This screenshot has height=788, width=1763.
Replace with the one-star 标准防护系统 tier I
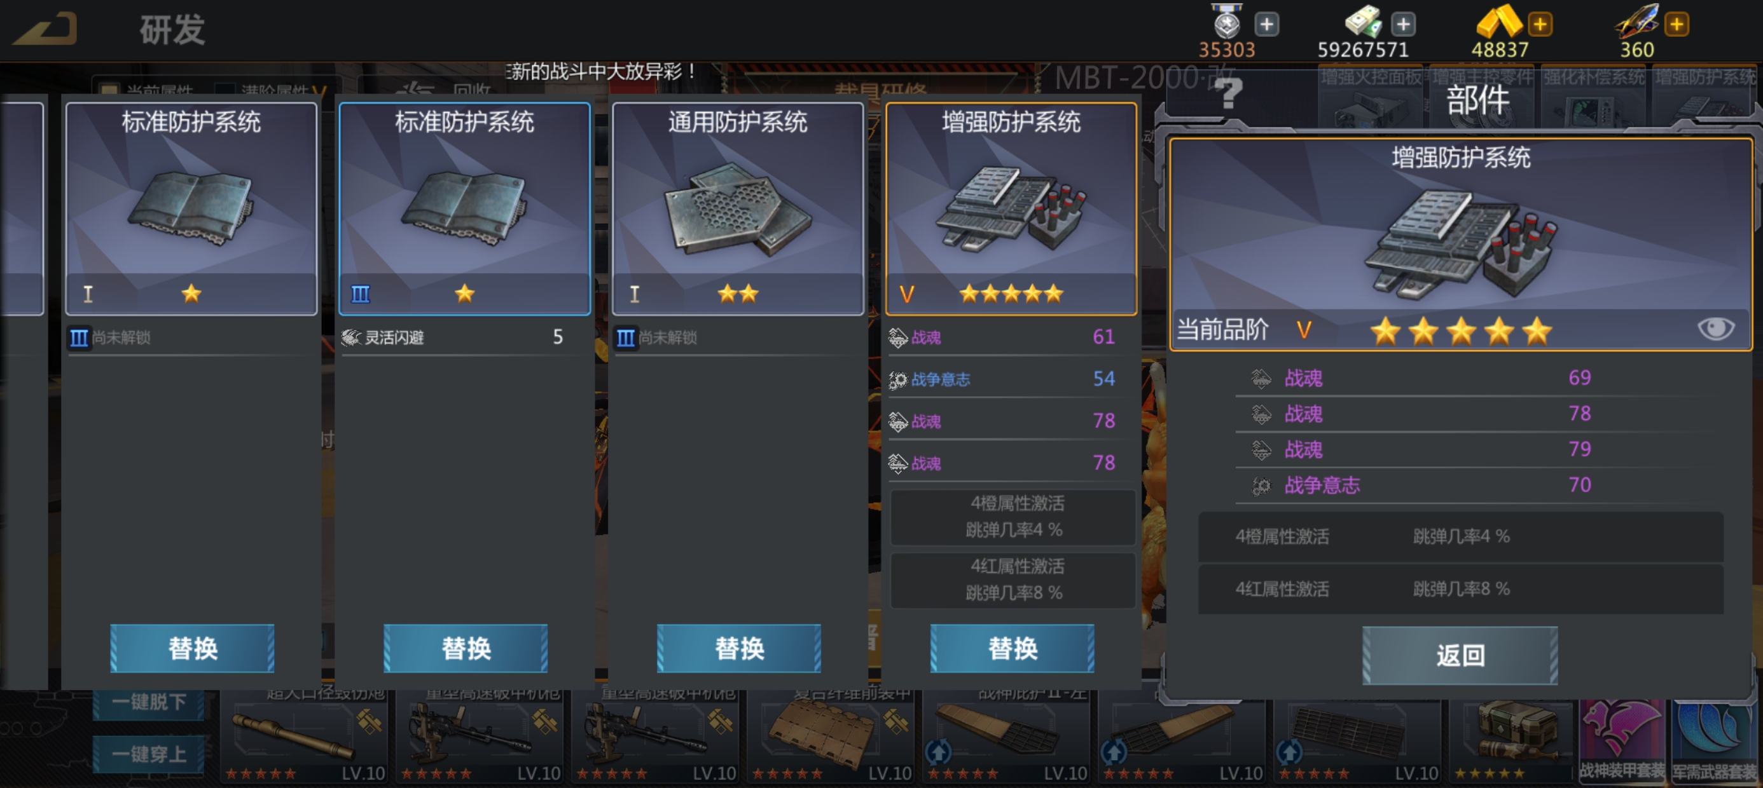pos(192,648)
